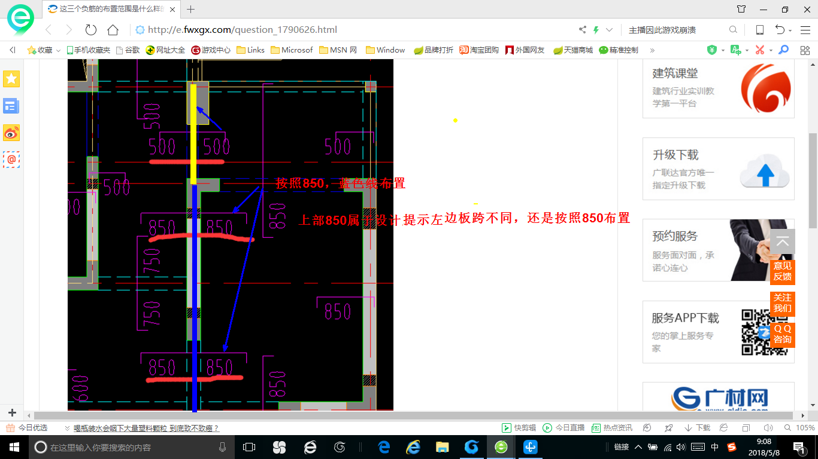The height and width of the screenshot is (459, 818).
Task: Open the Links bookmark folder
Action: coord(251,50)
